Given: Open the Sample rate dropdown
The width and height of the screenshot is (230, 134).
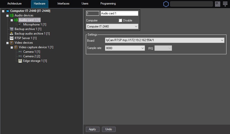Looking at the screenshot, I should [x=142, y=48].
